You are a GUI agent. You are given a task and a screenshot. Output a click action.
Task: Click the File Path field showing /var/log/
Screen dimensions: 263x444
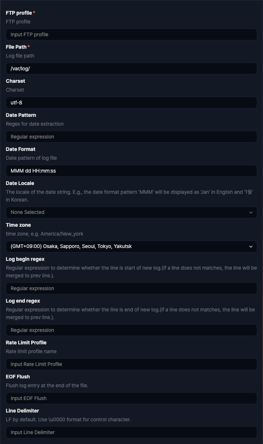coord(131,69)
